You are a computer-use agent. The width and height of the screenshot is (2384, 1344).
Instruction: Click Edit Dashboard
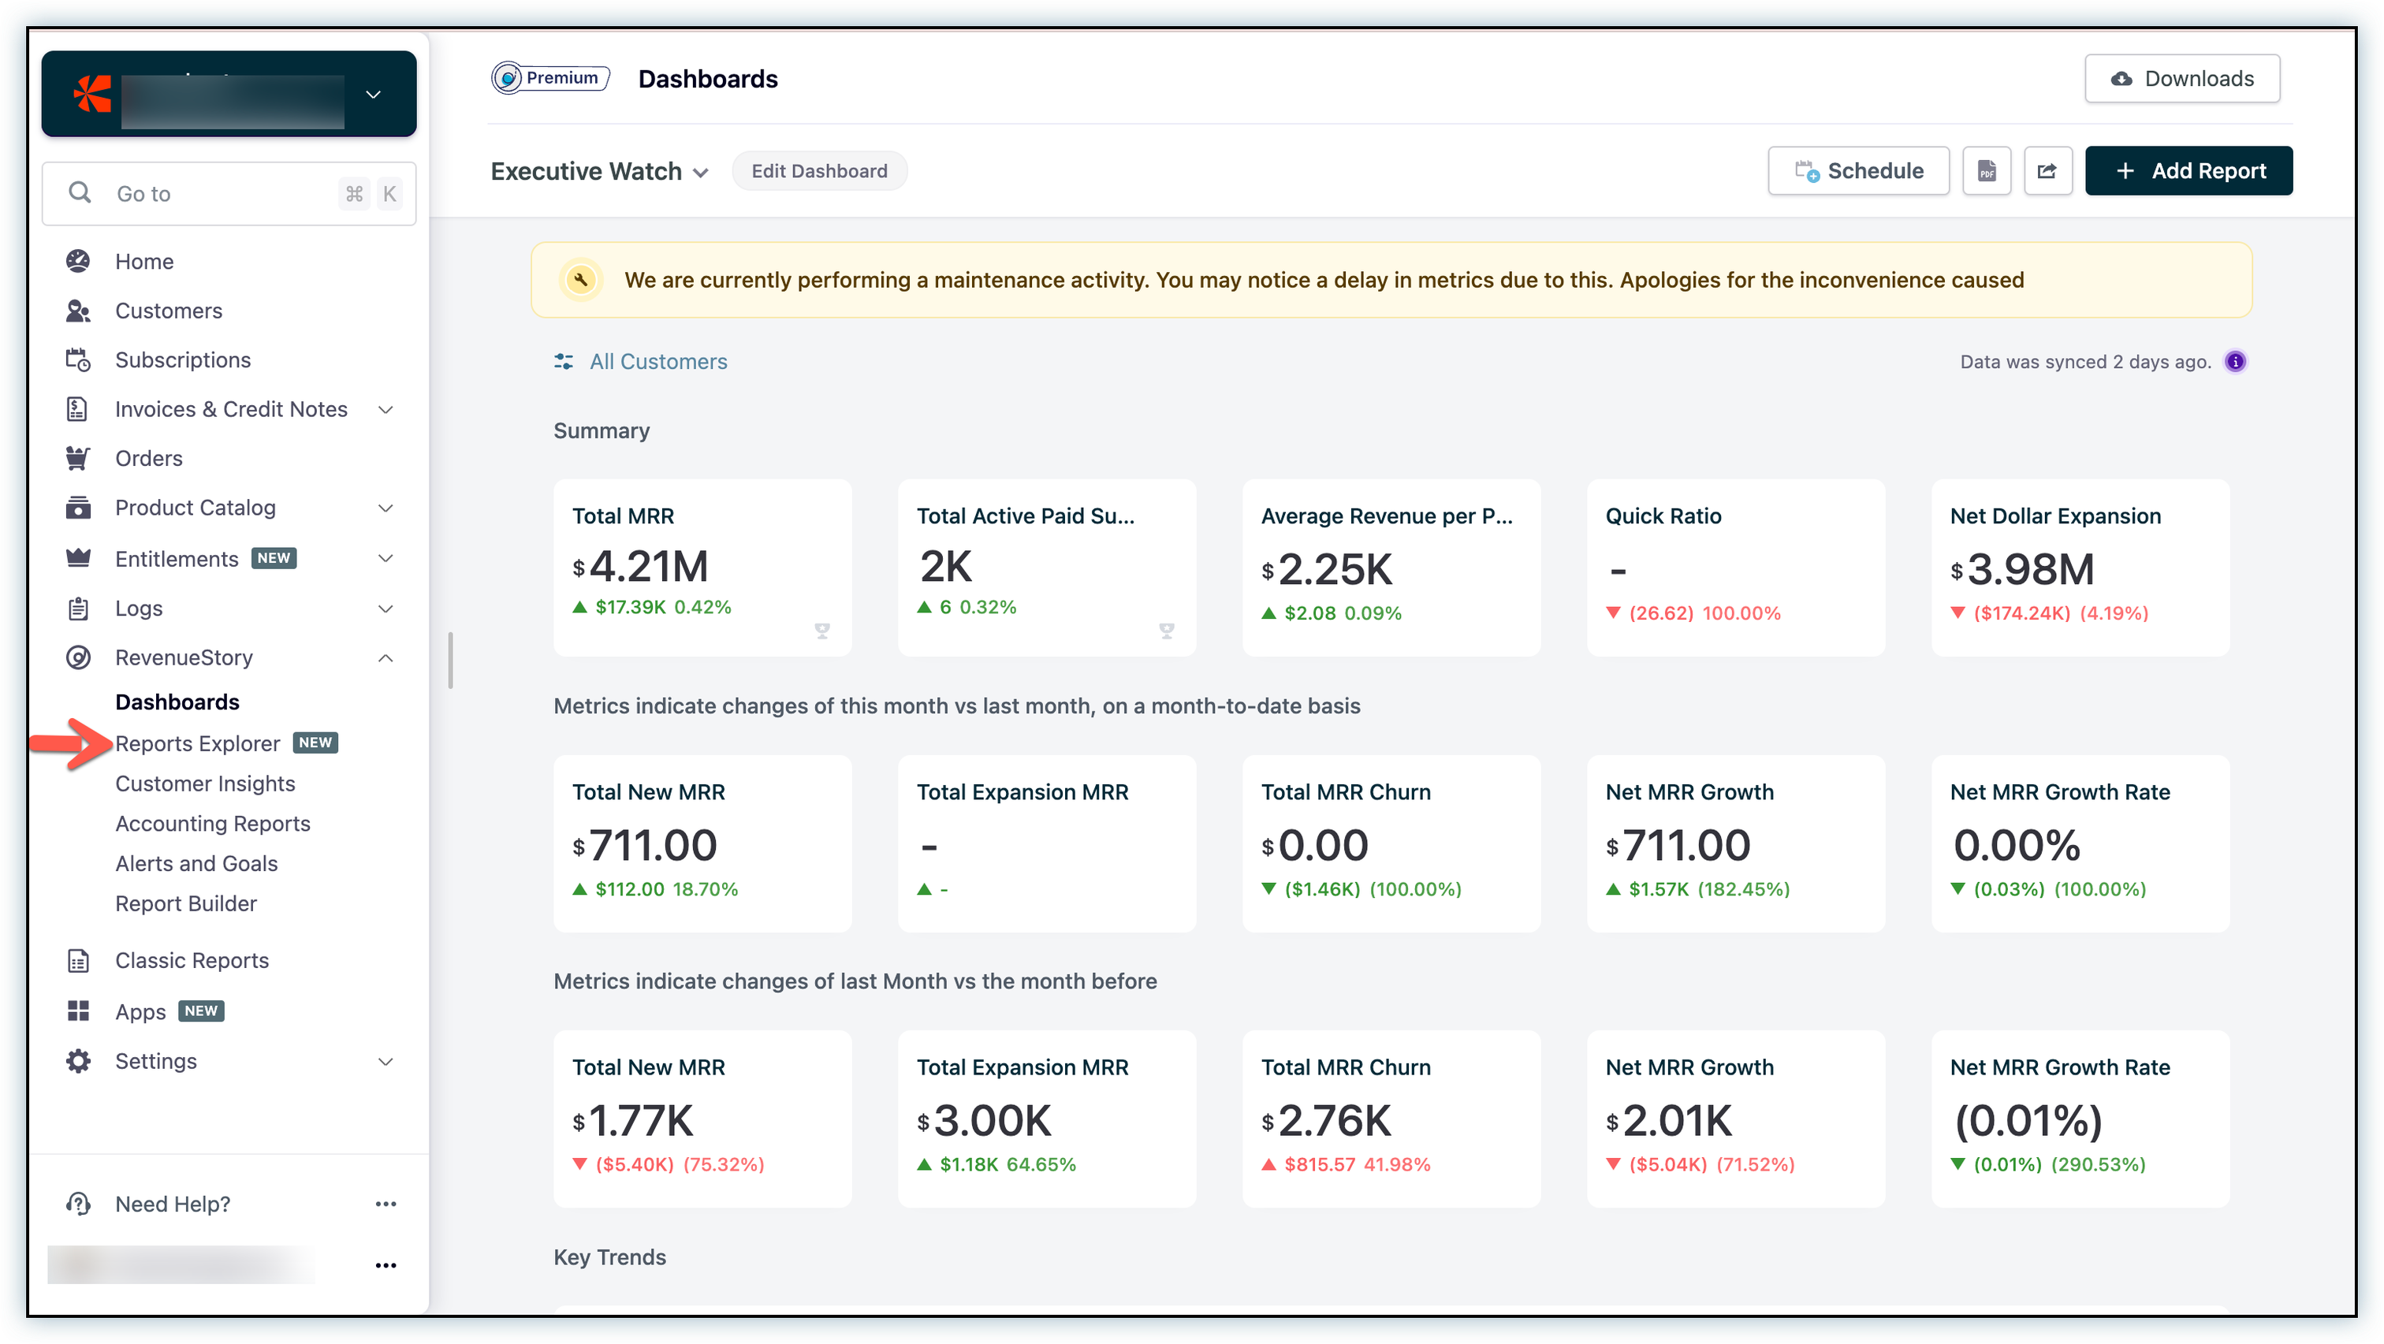(819, 171)
